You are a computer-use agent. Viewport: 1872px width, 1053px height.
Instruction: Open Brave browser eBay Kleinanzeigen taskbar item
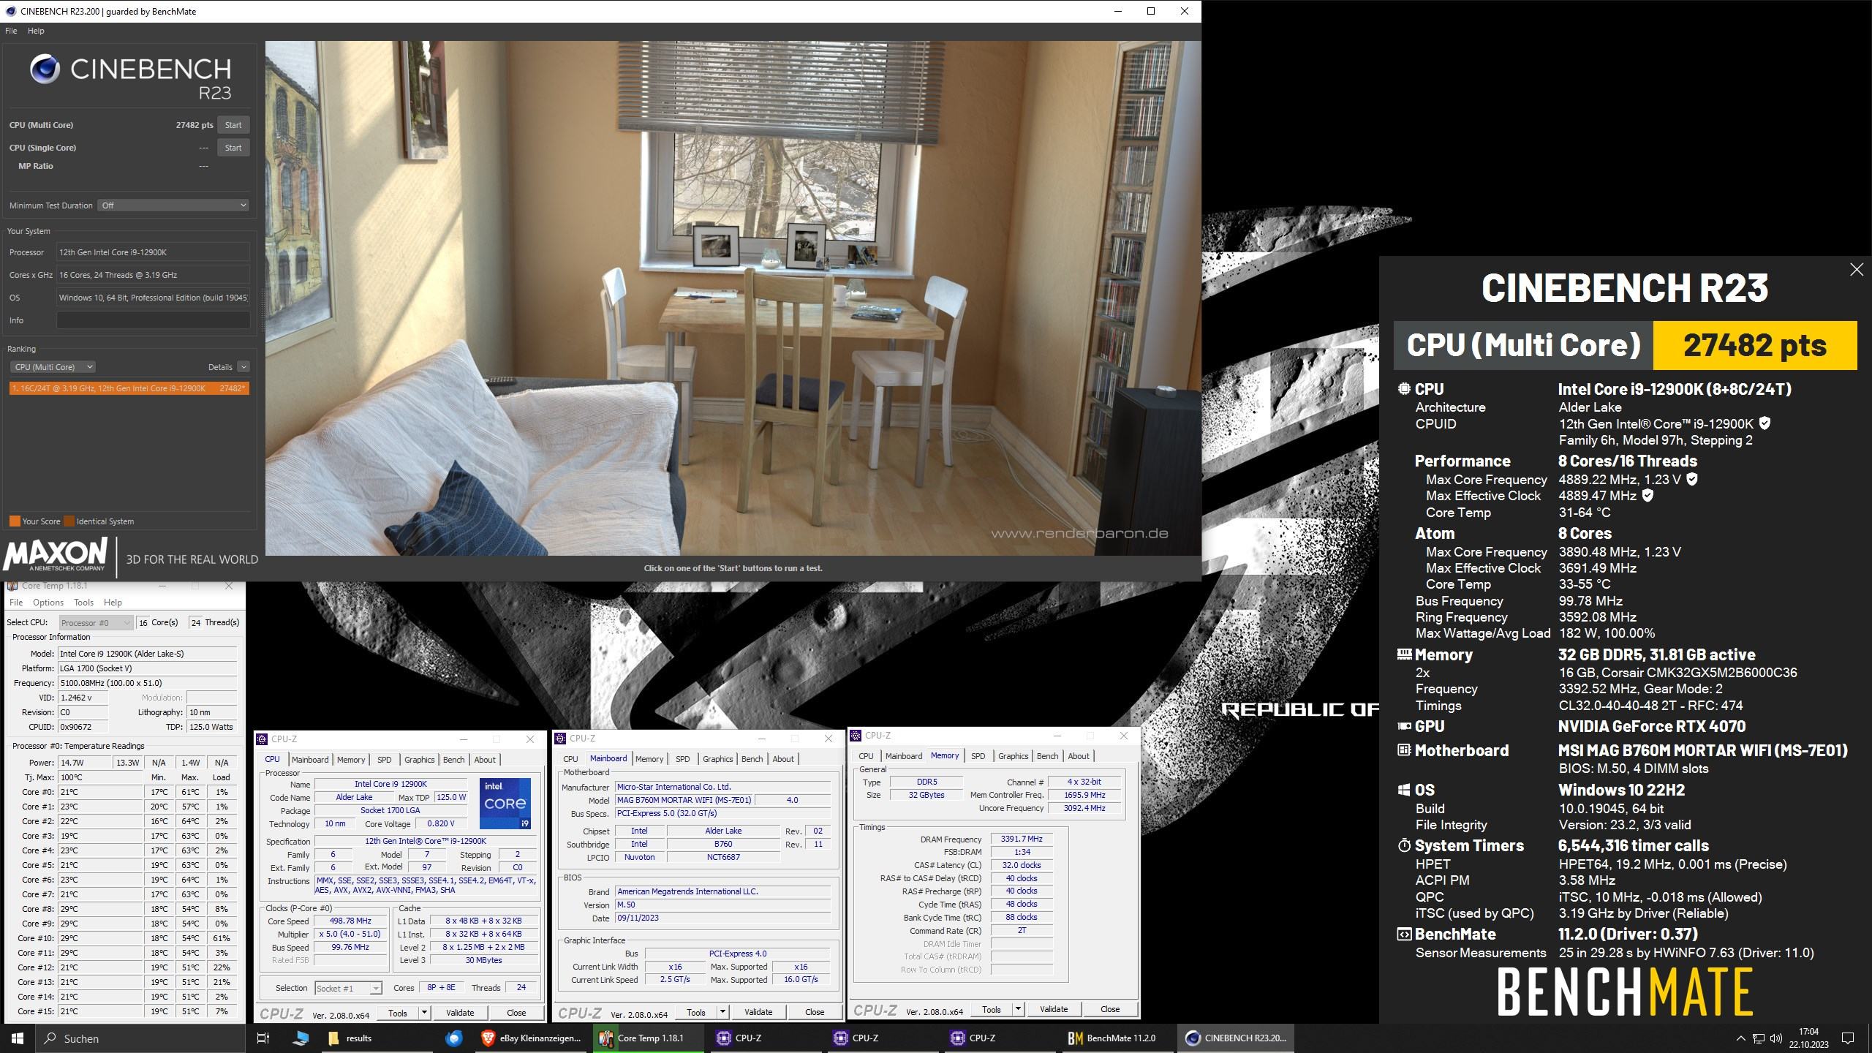click(531, 1038)
